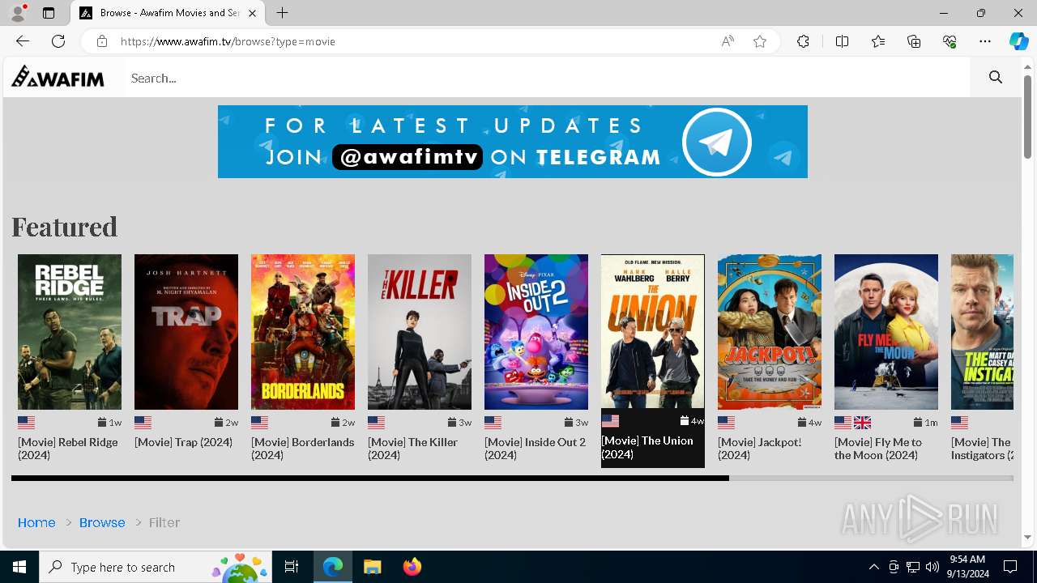
Task: Open the Windows Start menu
Action: point(19,567)
